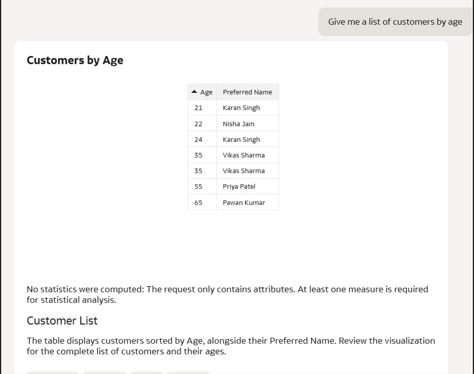Click the user's chat message bubble
This screenshot has height=374, width=474.
[x=394, y=22]
